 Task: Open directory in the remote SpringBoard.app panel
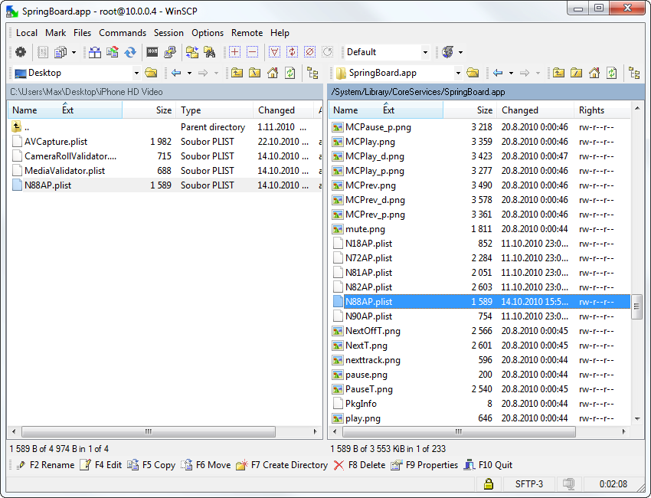click(473, 73)
